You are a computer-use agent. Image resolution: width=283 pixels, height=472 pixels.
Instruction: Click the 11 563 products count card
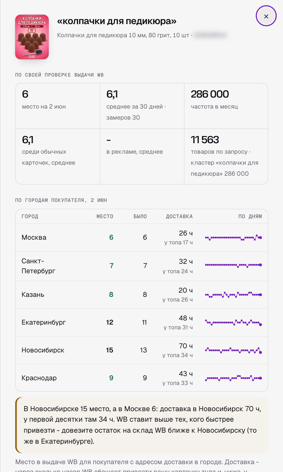coord(226,157)
